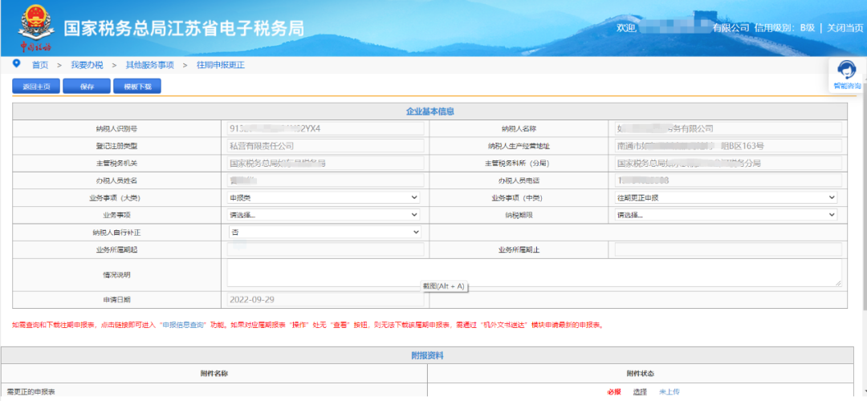Image resolution: width=867 pixels, height=401 pixels.
Task: Click the 主管税务机关 field
Action: tap(325, 163)
